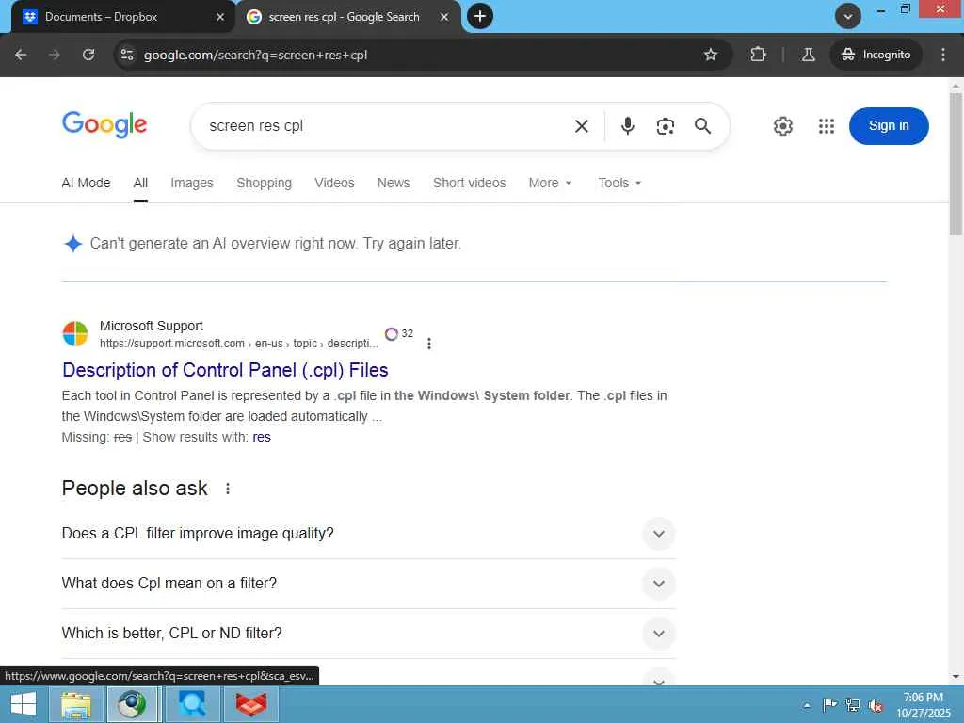Clear the search box with X
Image resolution: width=964 pixels, height=723 pixels.
[581, 126]
